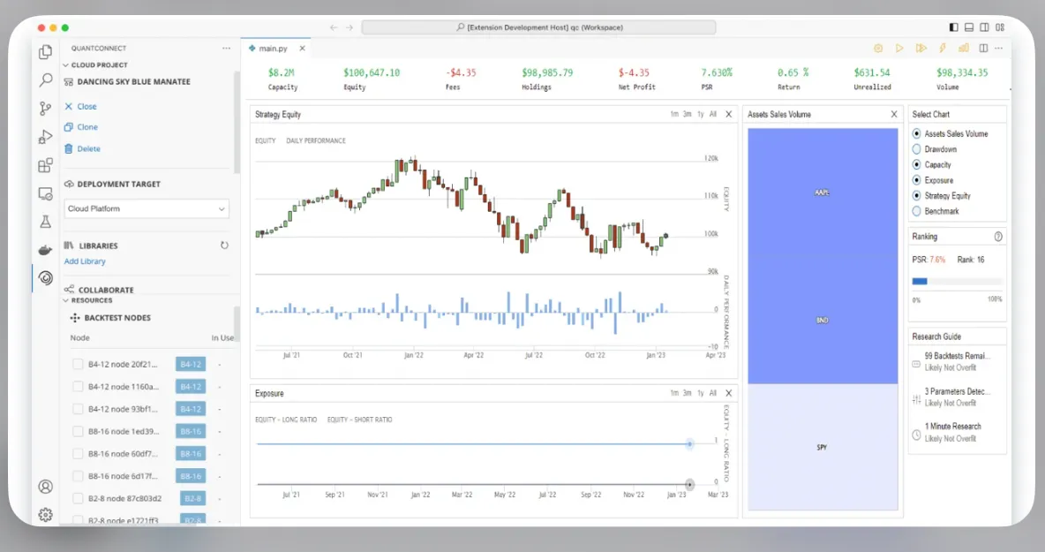Open backtest results via the bar chart icon
The image size is (1045, 552).
(x=963, y=48)
